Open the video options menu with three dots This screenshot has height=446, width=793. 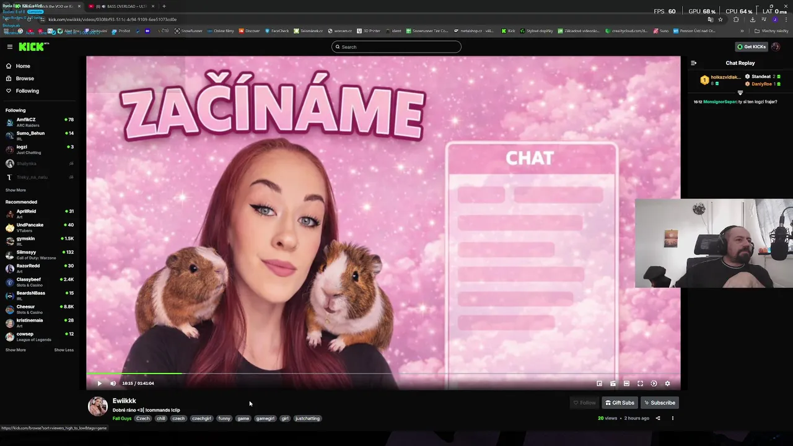672,418
